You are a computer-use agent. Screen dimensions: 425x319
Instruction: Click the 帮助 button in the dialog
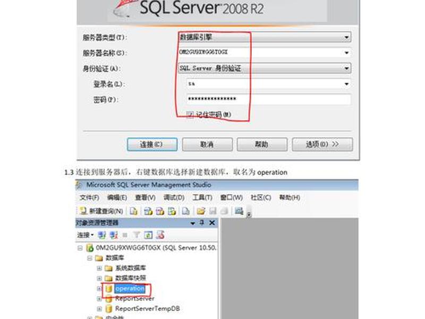click(x=262, y=144)
